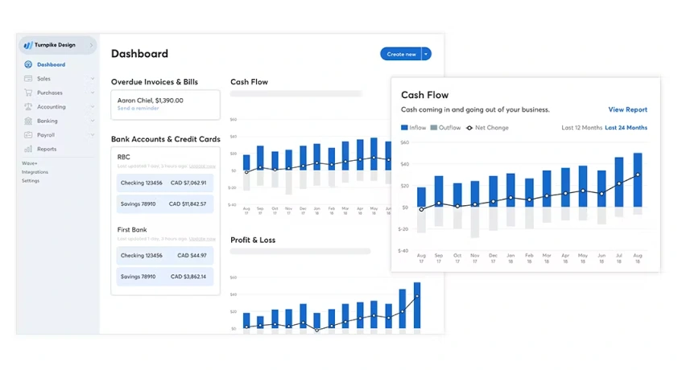
Task: Click Update now under RBC
Action: [202, 166]
